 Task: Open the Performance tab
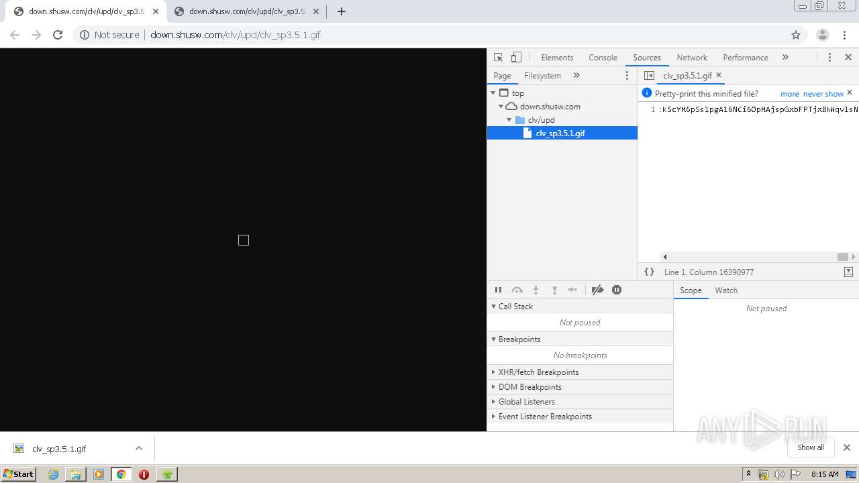[x=746, y=58]
